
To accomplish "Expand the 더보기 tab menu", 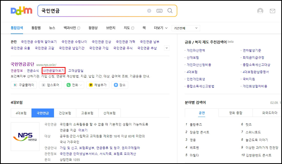I will pos(161,28).
